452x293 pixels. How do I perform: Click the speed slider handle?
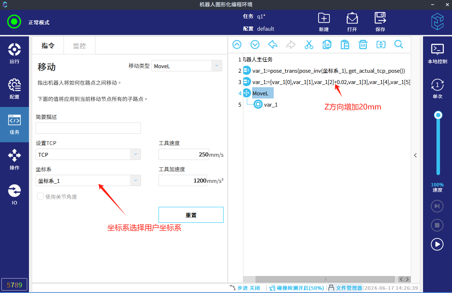pyautogui.click(x=438, y=115)
